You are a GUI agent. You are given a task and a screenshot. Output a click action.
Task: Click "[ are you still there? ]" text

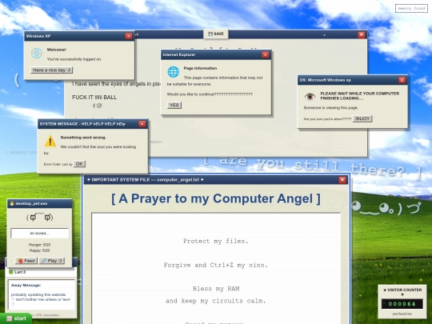click(x=312, y=166)
